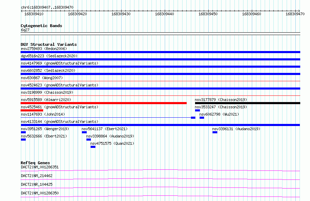This screenshot has height=201, width=310.
Task: Click the nsv830867 (Wong2007) label
Action: coord(42,78)
